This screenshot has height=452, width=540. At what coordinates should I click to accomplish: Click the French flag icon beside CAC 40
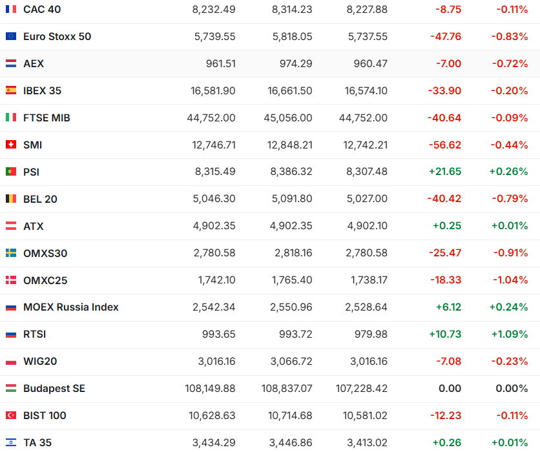pyautogui.click(x=11, y=9)
